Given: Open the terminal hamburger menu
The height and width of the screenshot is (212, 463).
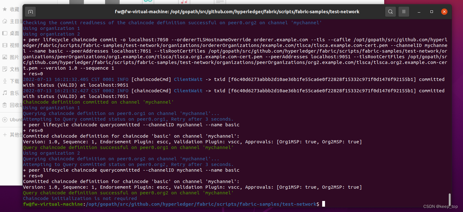Looking at the screenshot, I should (404, 12).
